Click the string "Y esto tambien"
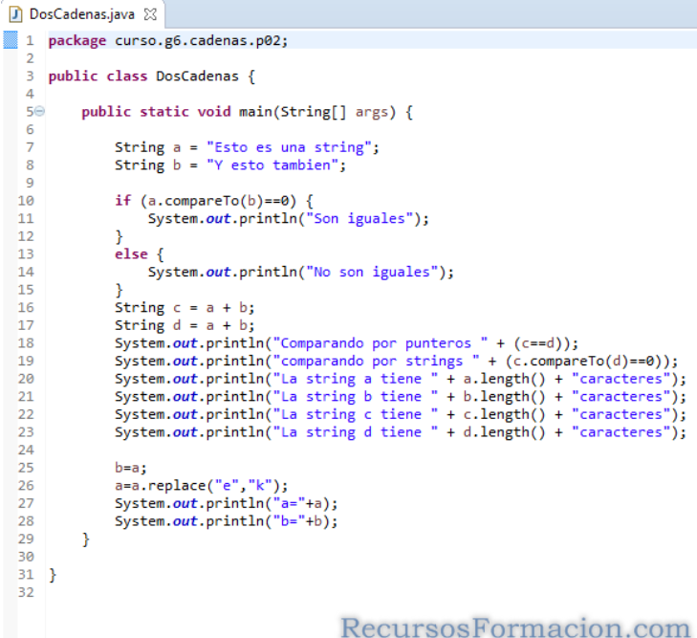Image resolution: width=697 pixels, height=638 pixels. 272,165
